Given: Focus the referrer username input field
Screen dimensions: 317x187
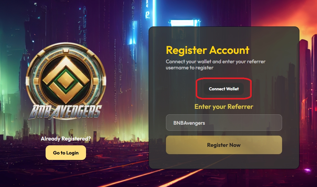Looking at the screenshot, I should pyautogui.click(x=224, y=123).
